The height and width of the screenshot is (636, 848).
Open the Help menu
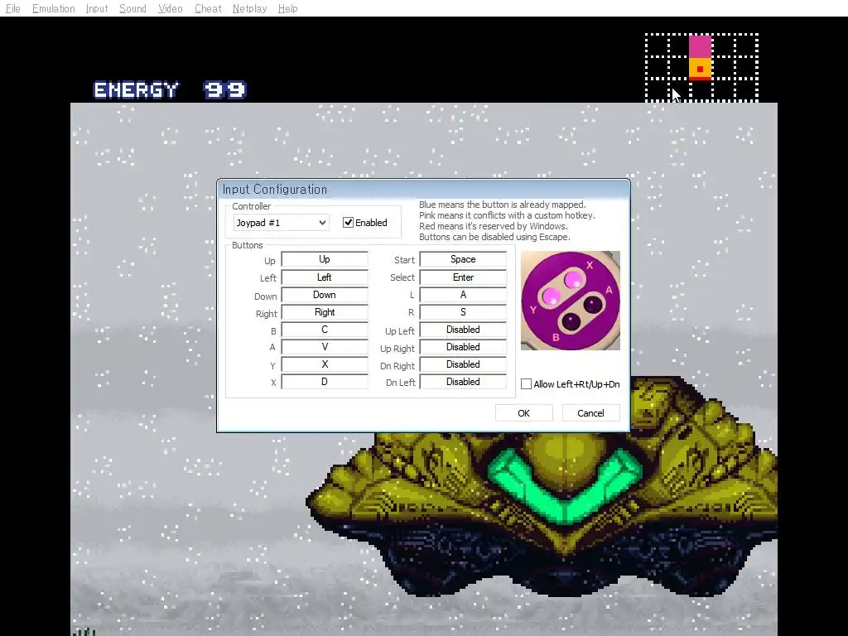pyautogui.click(x=287, y=8)
